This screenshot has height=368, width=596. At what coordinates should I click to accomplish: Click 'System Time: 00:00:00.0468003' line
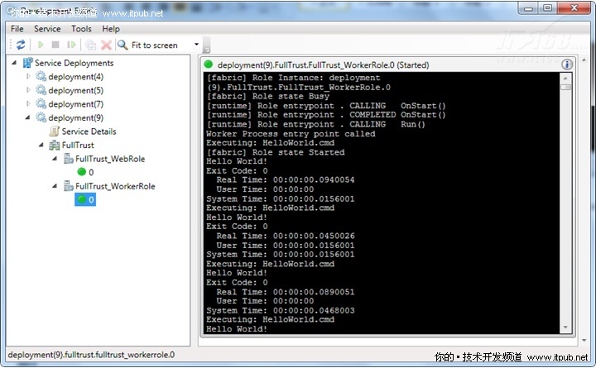coord(281,311)
